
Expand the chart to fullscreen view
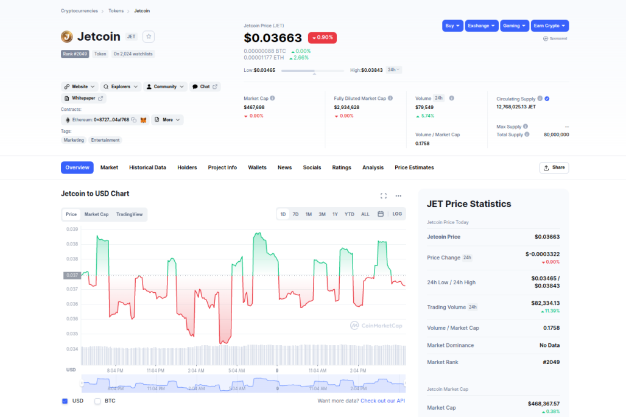point(384,196)
